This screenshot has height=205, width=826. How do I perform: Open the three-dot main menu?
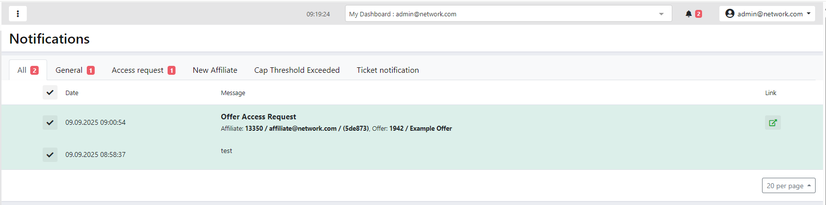click(18, 14)
